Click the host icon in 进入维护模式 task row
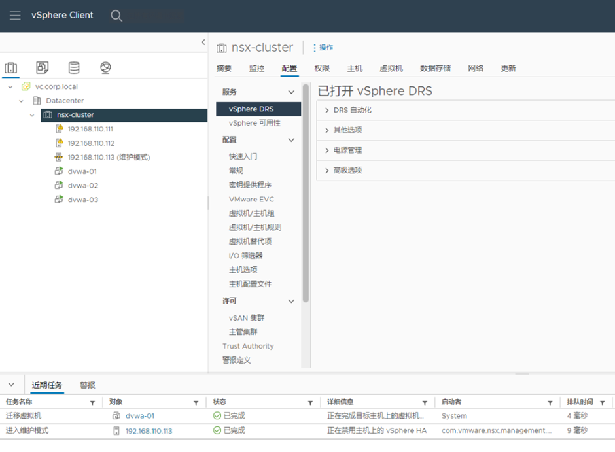 pyautogui.click(x=116, y=431)
